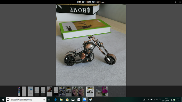Click the microphone icon in the search box
The image size is (182, 102).
44,100
